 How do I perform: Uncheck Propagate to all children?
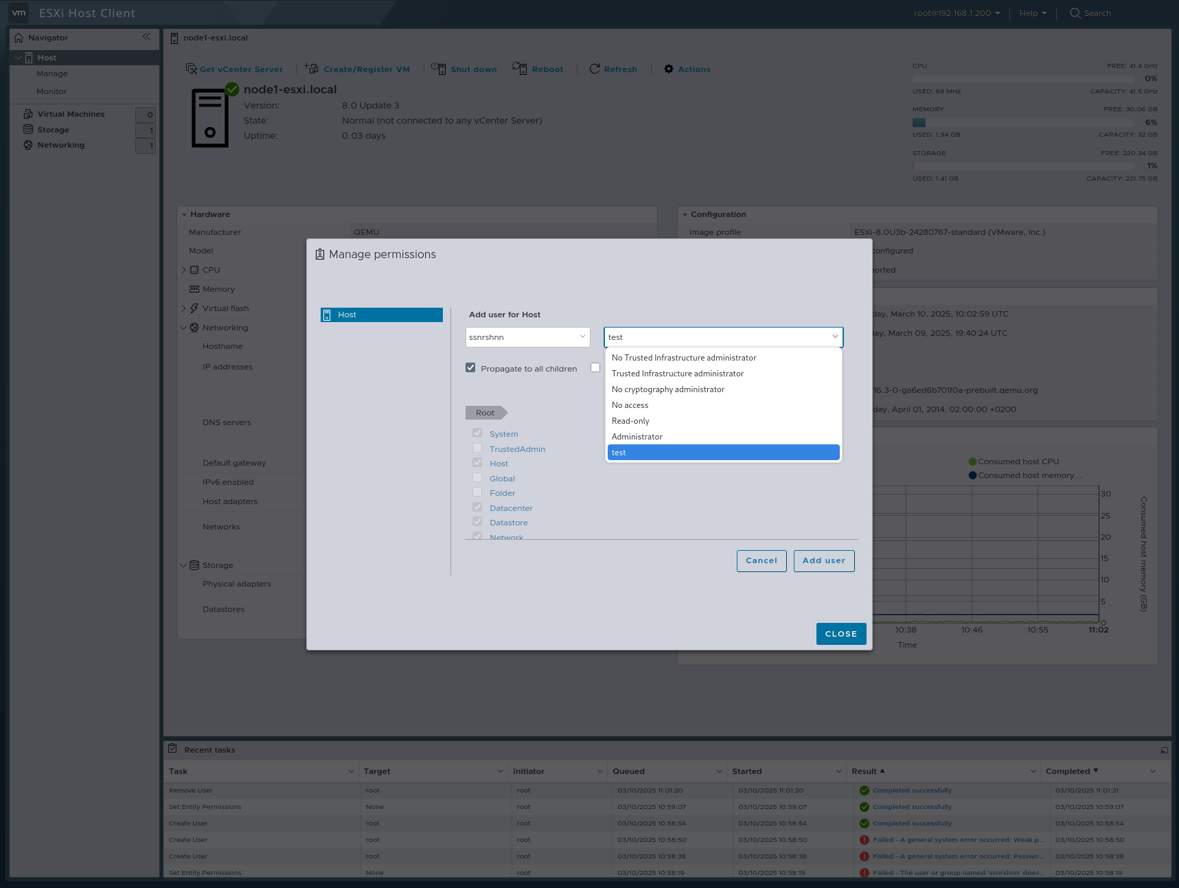tap(470, 367)
